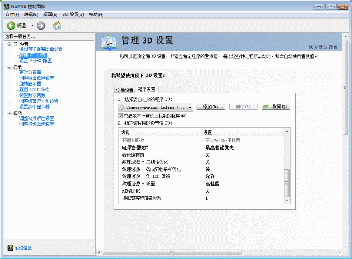This screenshot has width=352, height=259.
Task: Switch to the 全局设置 tab
Action: (x=124, y=90)
